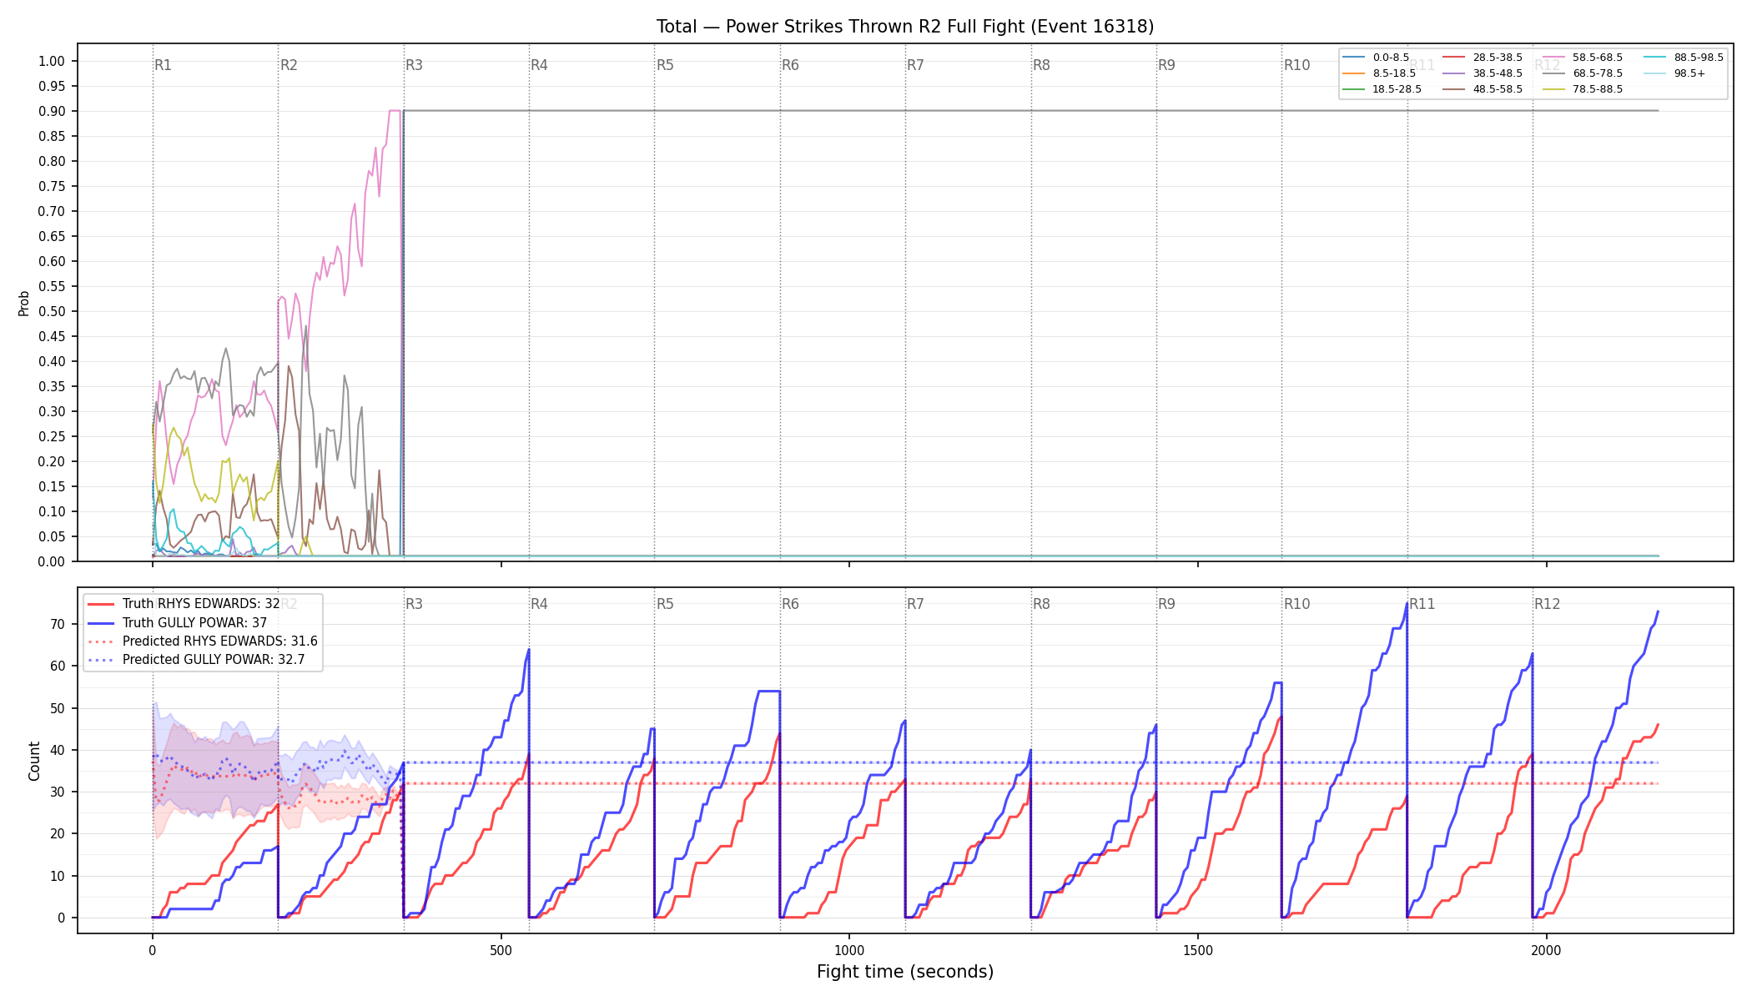
Task: Click the R9 round label in the Count chart
Action: (x=1167, y=604)
